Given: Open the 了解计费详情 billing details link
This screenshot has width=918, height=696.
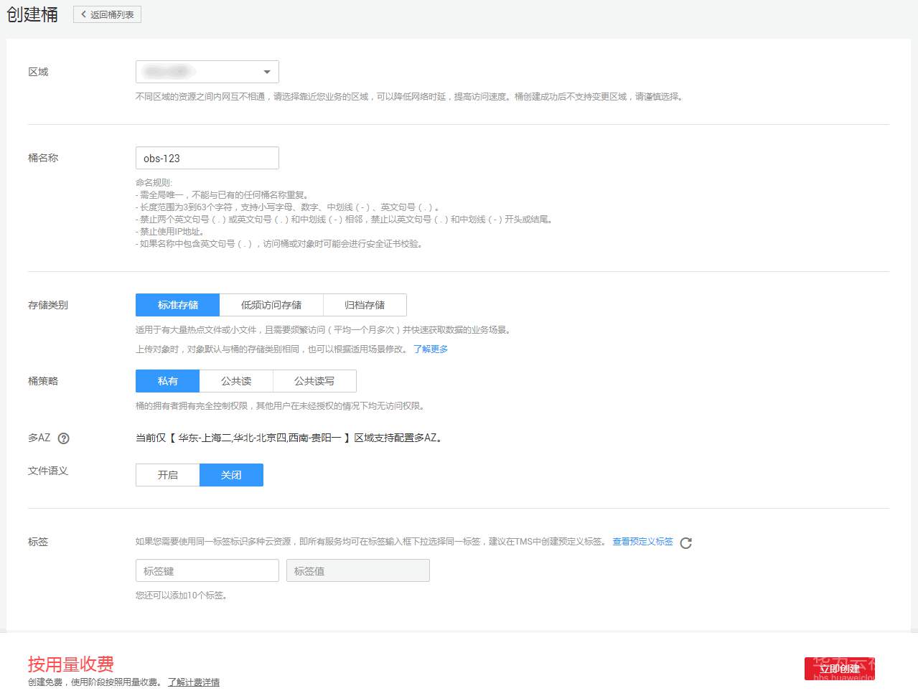Looking at the screenshot, I should (194, 682).
